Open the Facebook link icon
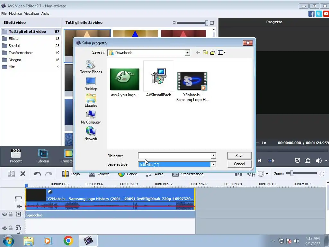329x247 pixels. (x=311, y=14)
